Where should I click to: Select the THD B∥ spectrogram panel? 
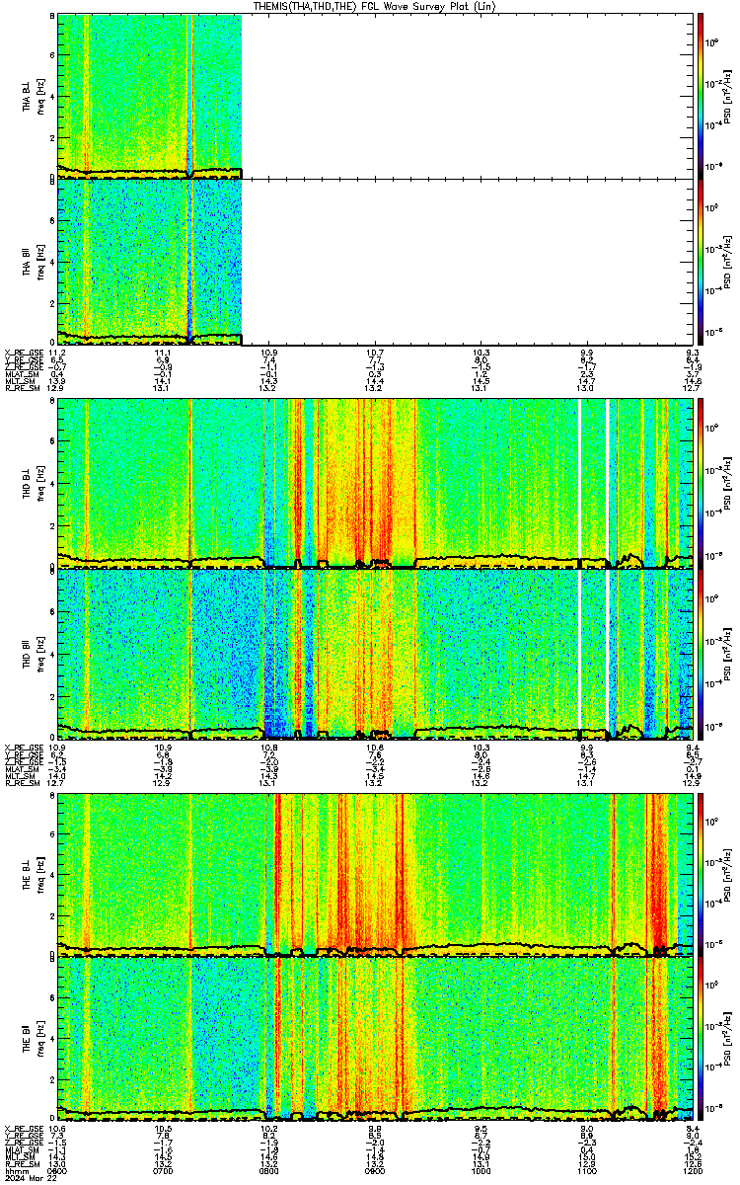click(x=376, y=653)
